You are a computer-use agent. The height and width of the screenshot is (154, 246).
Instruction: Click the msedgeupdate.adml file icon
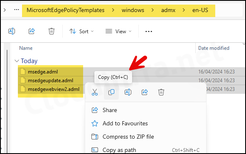coord(23,81)
